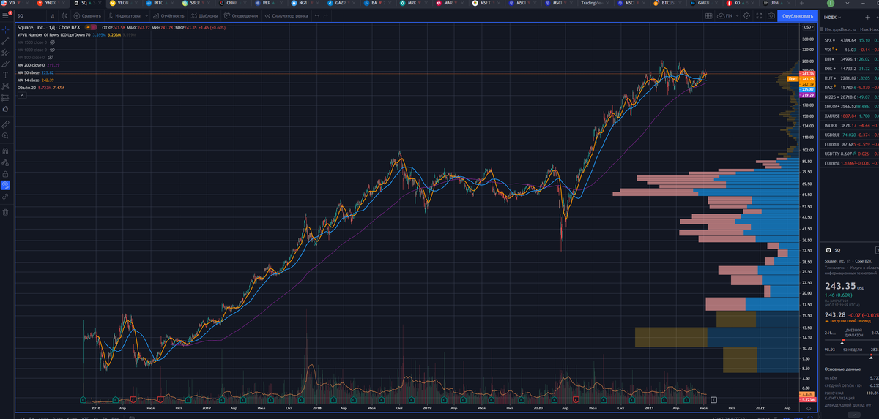Enter fullscreen chart mode
The height and width of the screenshot is (419, 879).
(x=759, y=15)
